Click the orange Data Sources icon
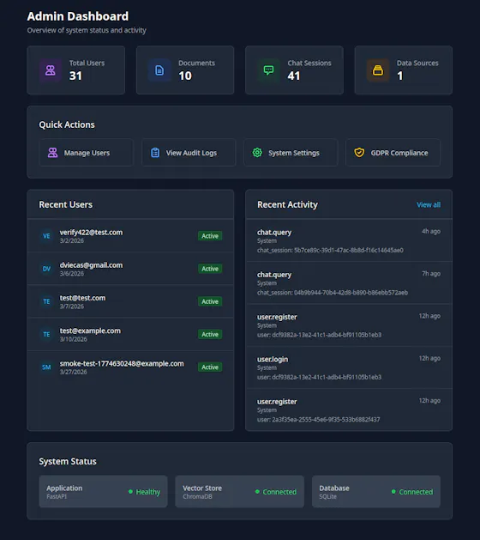The image size is (480, 540). click(x=378, y=70)
